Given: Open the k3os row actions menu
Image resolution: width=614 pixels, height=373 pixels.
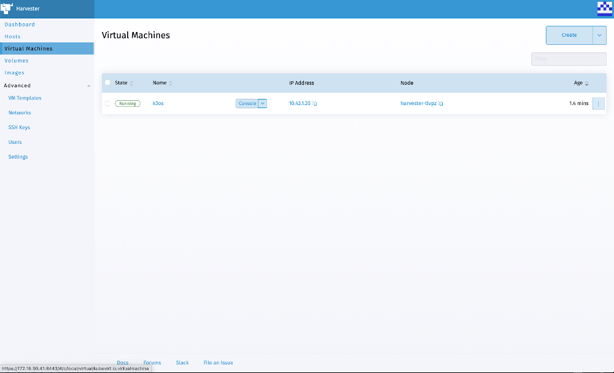Looking at the screenshot, I should click(x=599, y=103).
